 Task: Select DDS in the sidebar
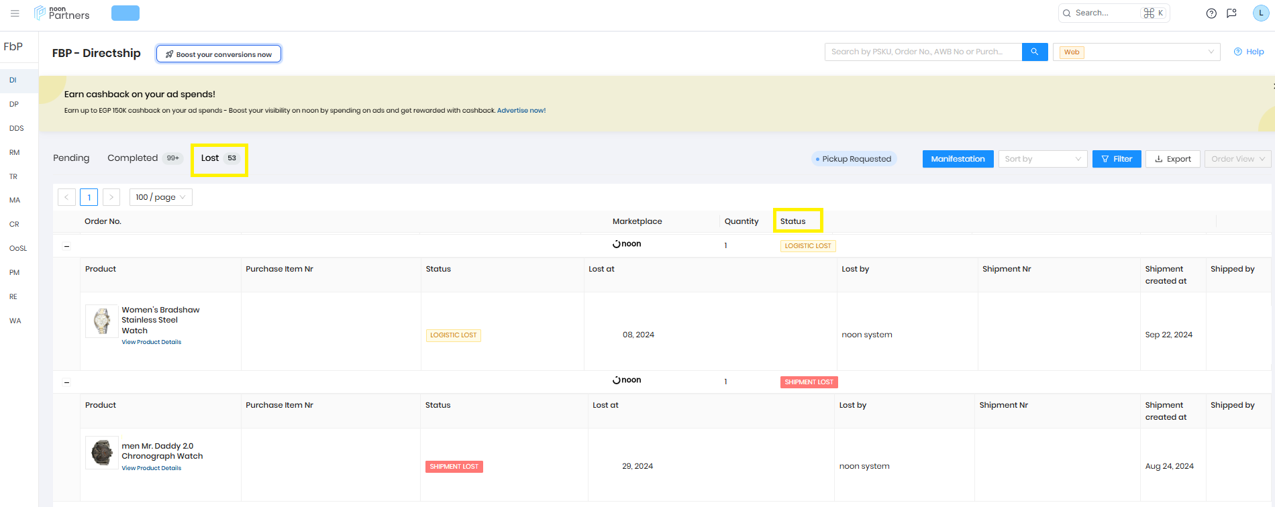(x=17, y=128)
